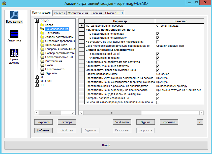This screenshot has height=154, width=212.
Task: Open the Места хранения tab
Action: [78, 13]
